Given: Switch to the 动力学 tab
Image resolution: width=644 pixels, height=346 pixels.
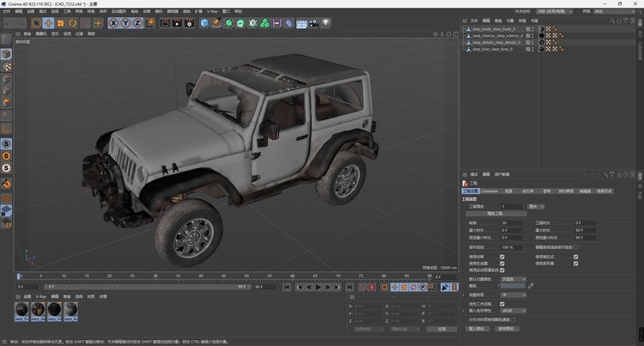Looking at the screenshot, I should coord(527,191).
